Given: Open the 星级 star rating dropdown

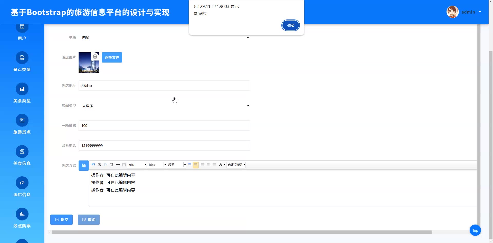Looking at the screenshot, I should (x=164, y=37).
